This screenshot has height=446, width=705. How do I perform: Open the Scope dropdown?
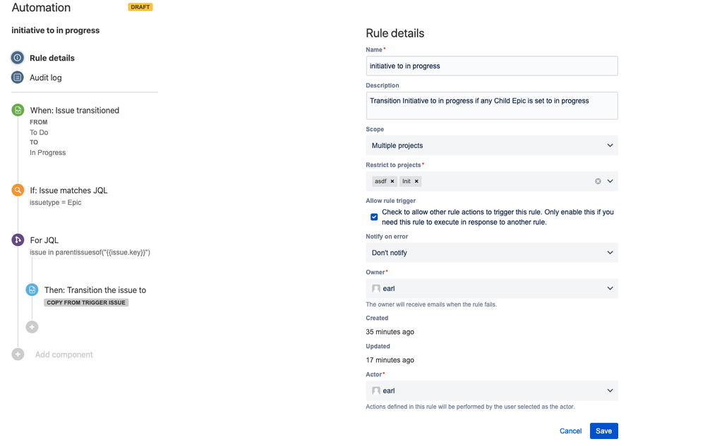click(x=492, y=145)
